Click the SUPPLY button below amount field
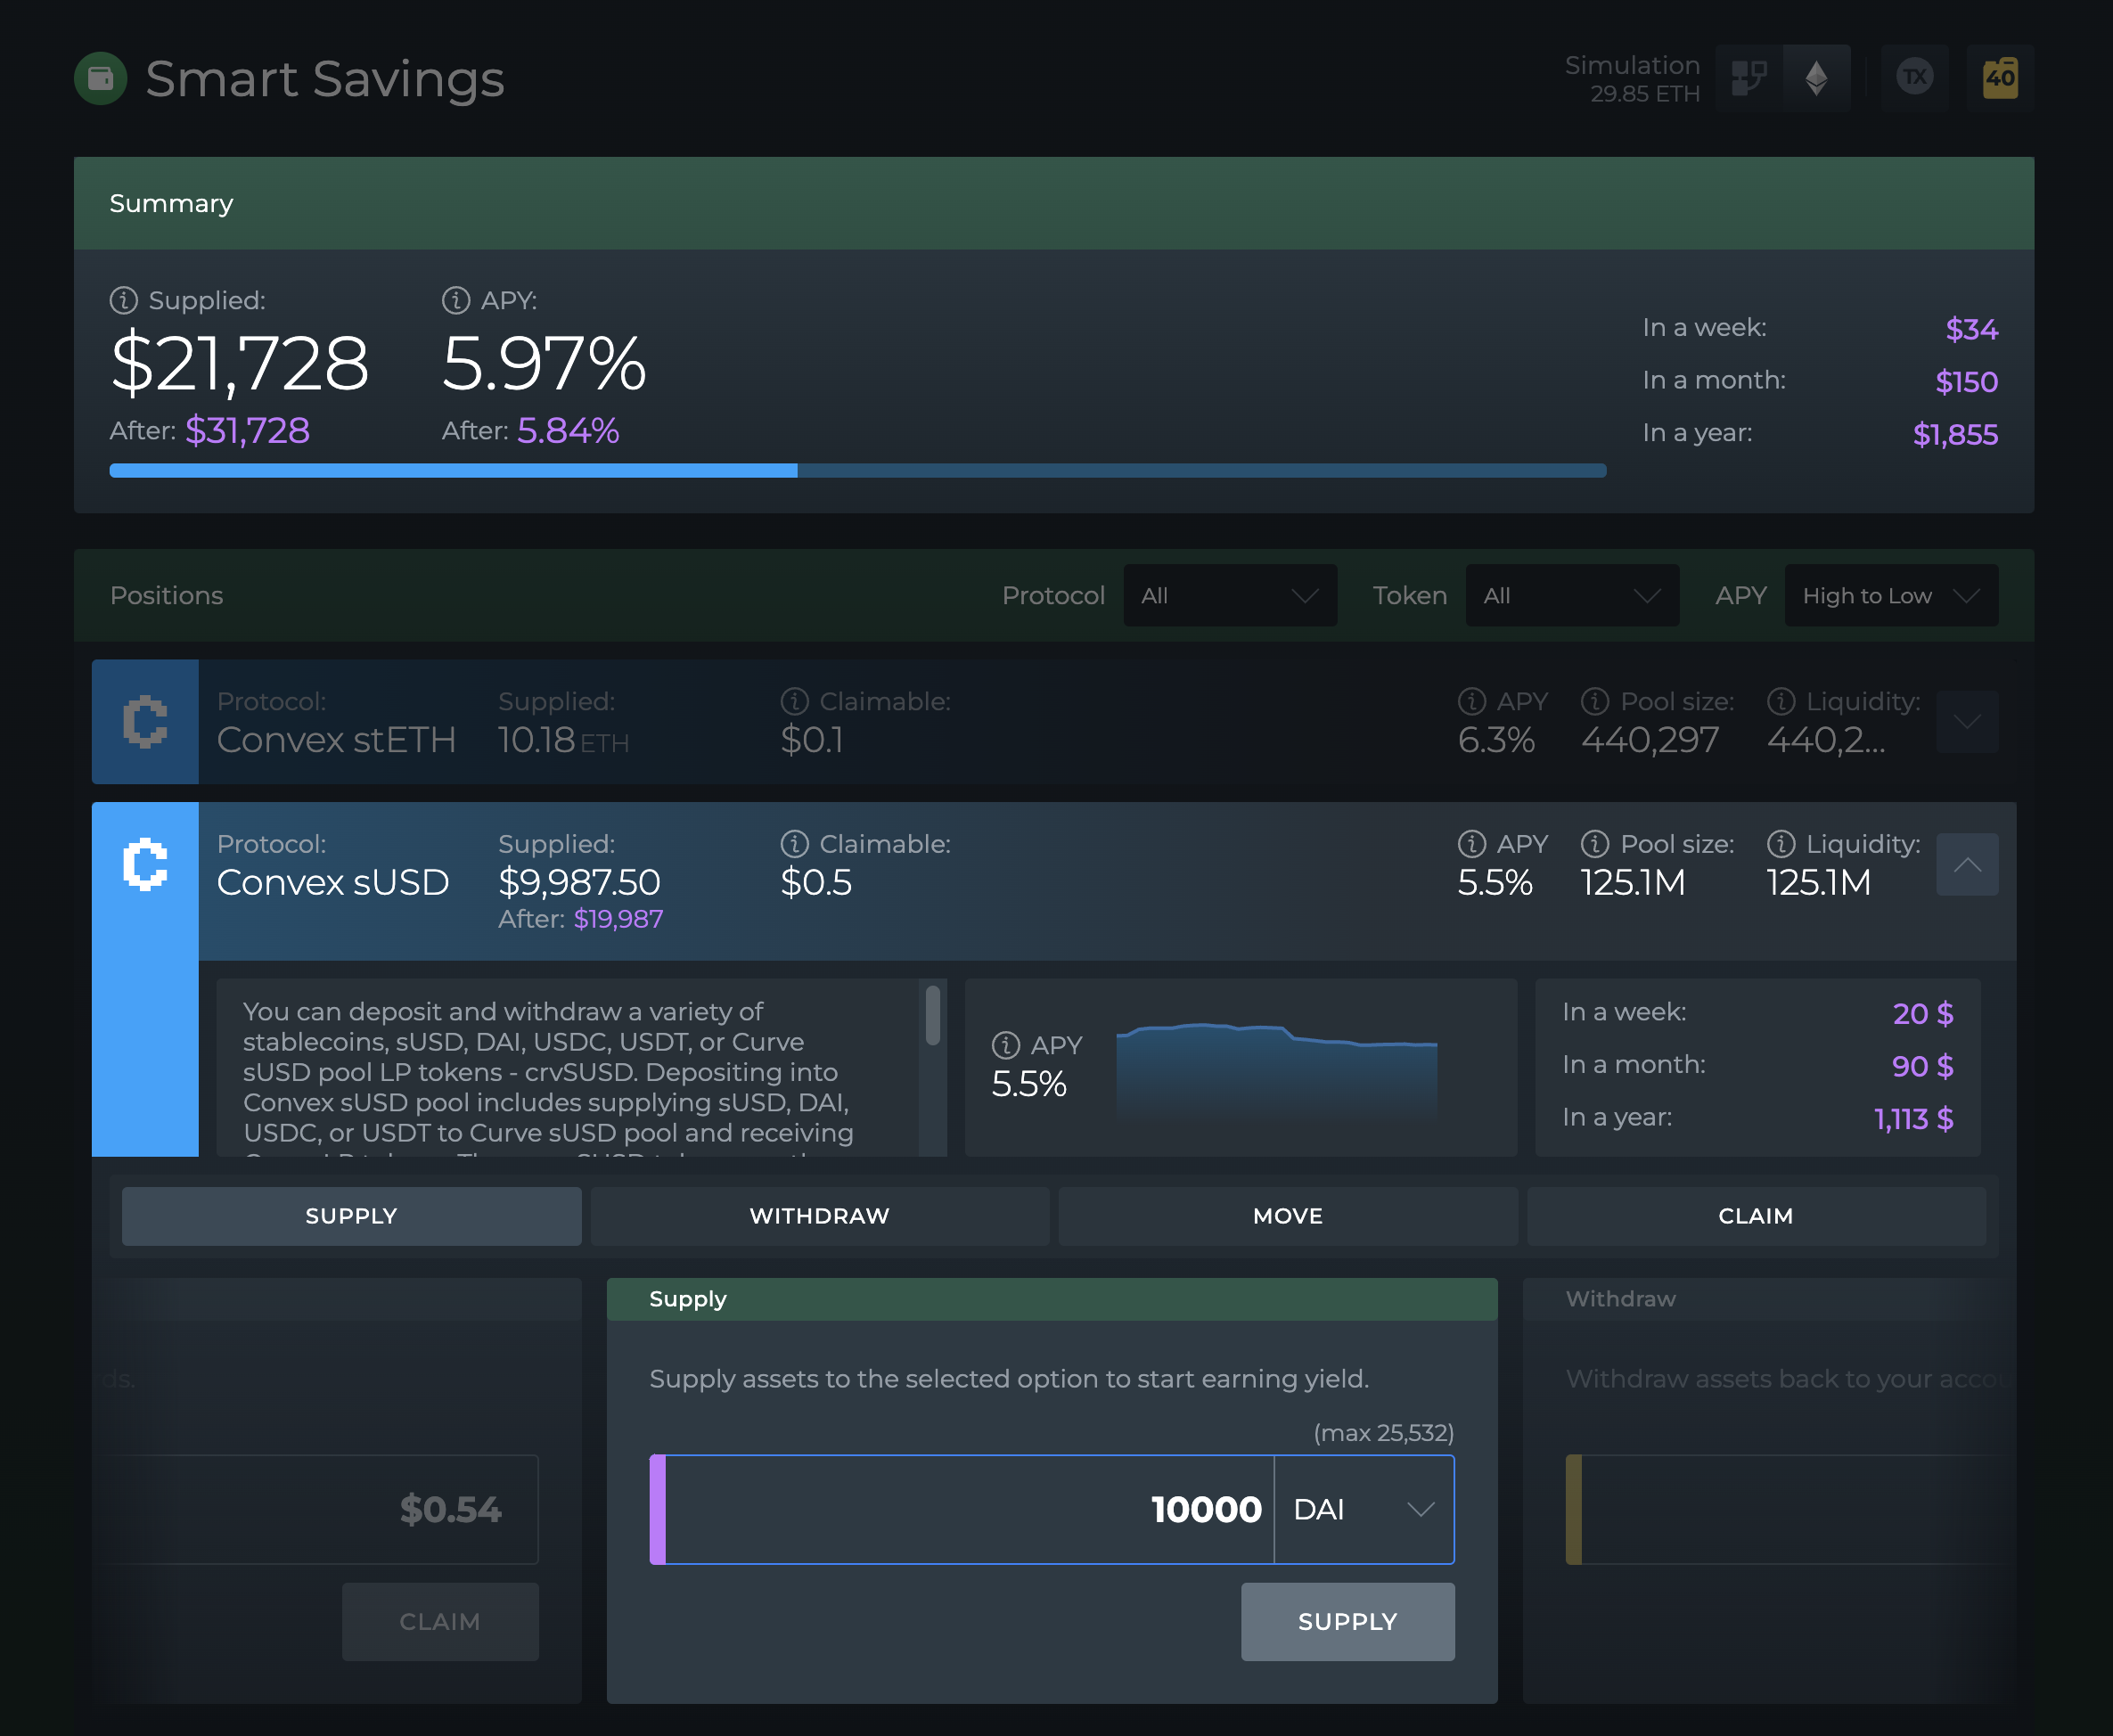Viewport: 2113px width, 1736px height. 1347,1621
